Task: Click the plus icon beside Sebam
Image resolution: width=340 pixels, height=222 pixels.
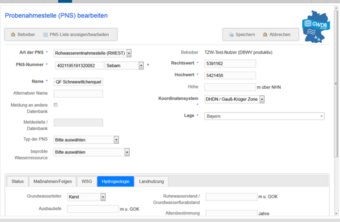Action: pos(148,65)
